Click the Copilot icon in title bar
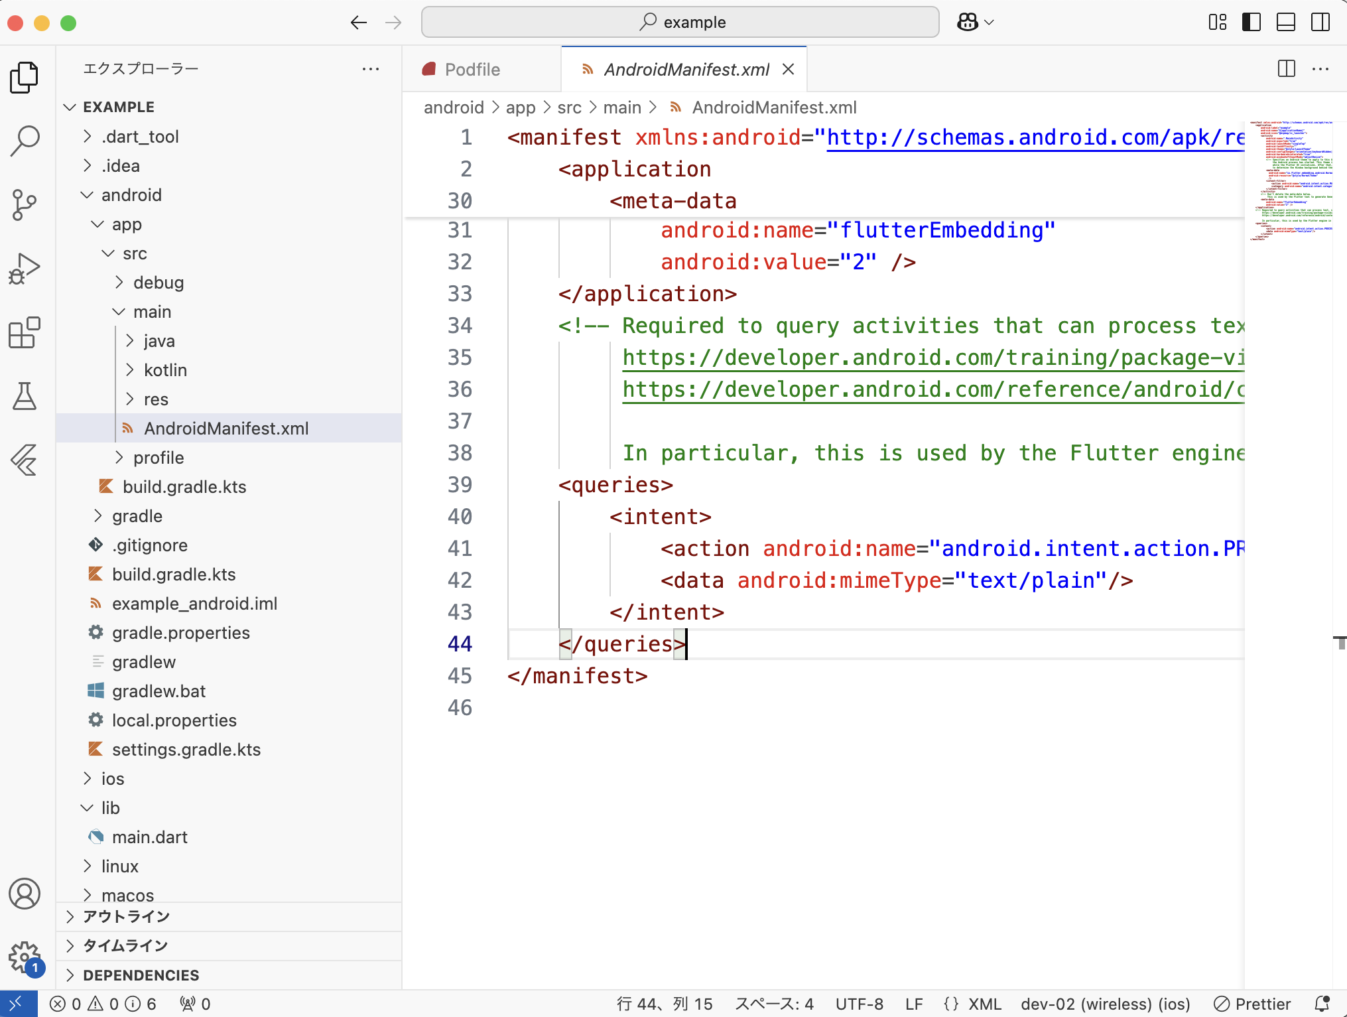This screenshot has width=1347, height=1017. coord(968,23)
